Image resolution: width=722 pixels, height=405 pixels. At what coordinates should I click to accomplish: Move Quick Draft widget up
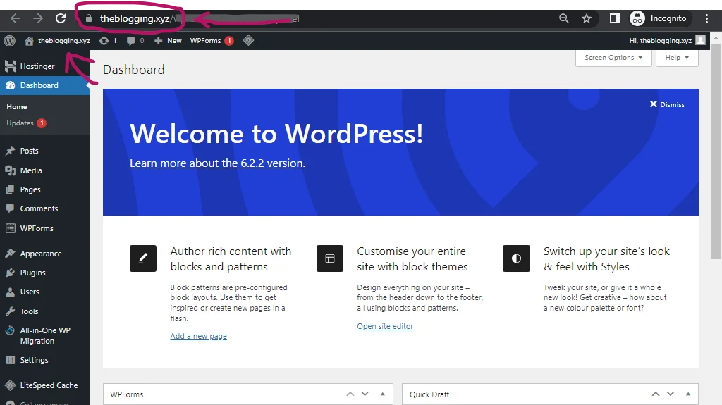pos(656,394)
